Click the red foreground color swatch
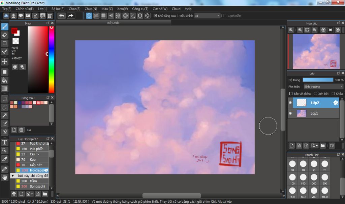This screenshot has height=204, width=345. [x=14, y=31]
